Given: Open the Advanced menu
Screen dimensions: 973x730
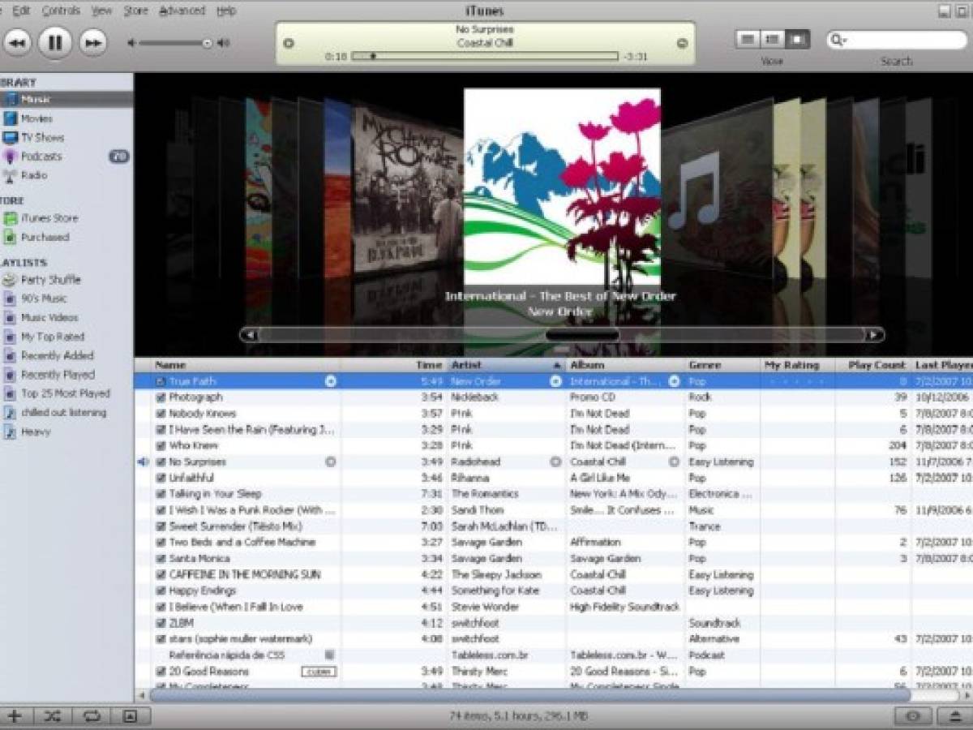Looking at the screenshot, I should point(182,11).
